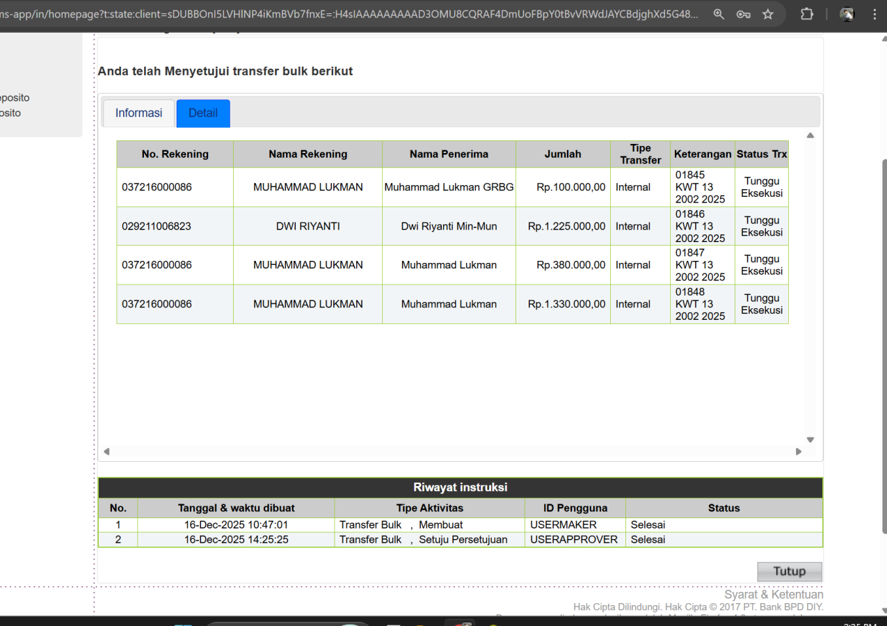Open the Syarat & Ketentuan link
The width and height of the screenshot is (887, 626).
coord(774,595)
